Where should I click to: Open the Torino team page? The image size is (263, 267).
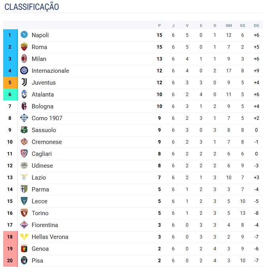[x=40, y=213]
